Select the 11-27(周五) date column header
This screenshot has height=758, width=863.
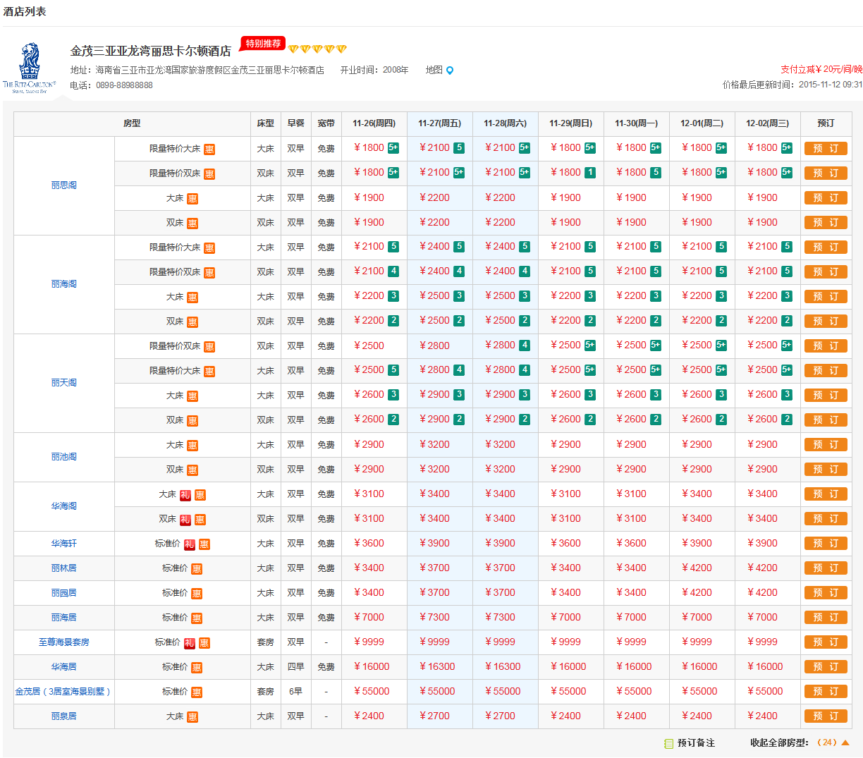point(439,123)
